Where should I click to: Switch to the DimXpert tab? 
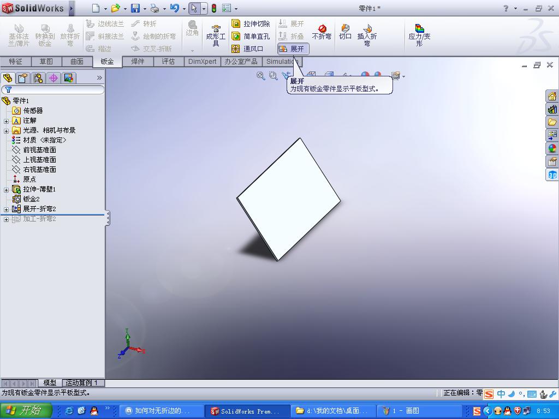tap(202, 62)
